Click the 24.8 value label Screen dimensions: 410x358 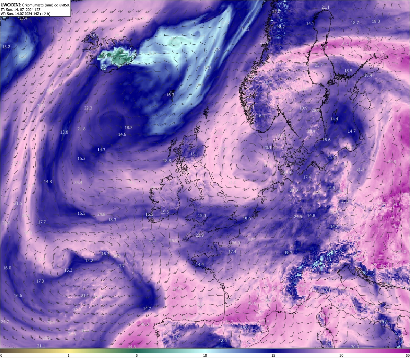tap(101, 214)
